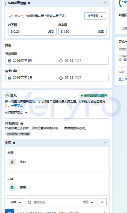Click the 显示 link in the right panel
The height and width of the screenshot is (213, 127).
click(123, 79)
